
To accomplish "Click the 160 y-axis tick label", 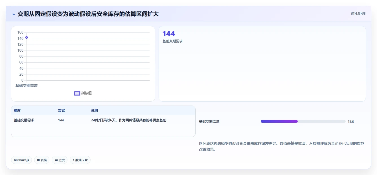I will click(x=20, y=32).
